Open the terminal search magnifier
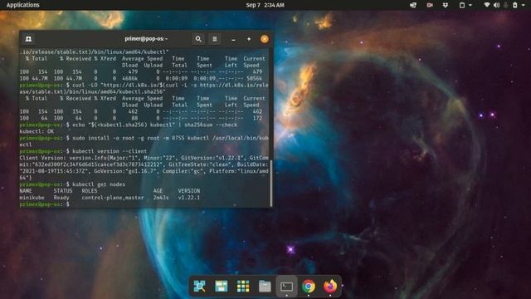Screen dimensions: 531x299 [198, 39]
